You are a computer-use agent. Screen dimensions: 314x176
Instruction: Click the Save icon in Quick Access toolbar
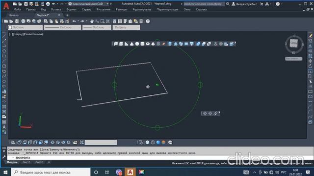(26, 4)
